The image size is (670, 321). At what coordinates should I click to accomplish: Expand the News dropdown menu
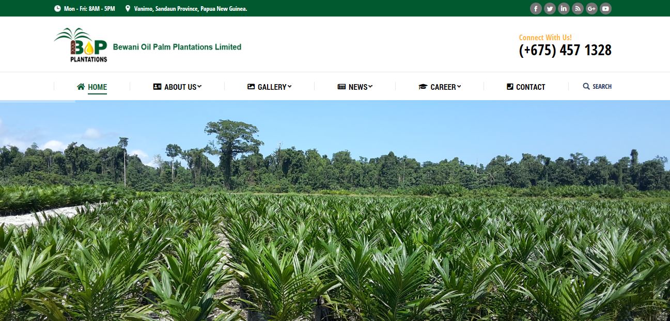pyautogui.click(x=355, y=87)
